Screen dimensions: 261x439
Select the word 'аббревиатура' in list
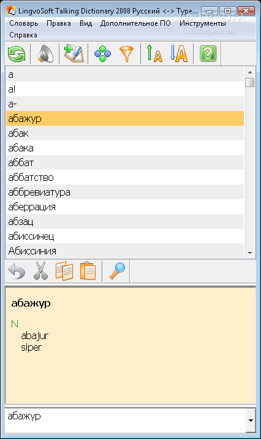pyautogui.click(x=125, y=192)
